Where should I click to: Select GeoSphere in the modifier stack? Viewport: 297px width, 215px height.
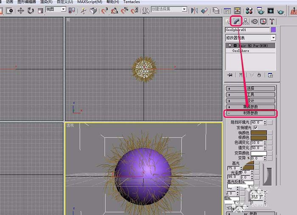click(x=241, y=50)
